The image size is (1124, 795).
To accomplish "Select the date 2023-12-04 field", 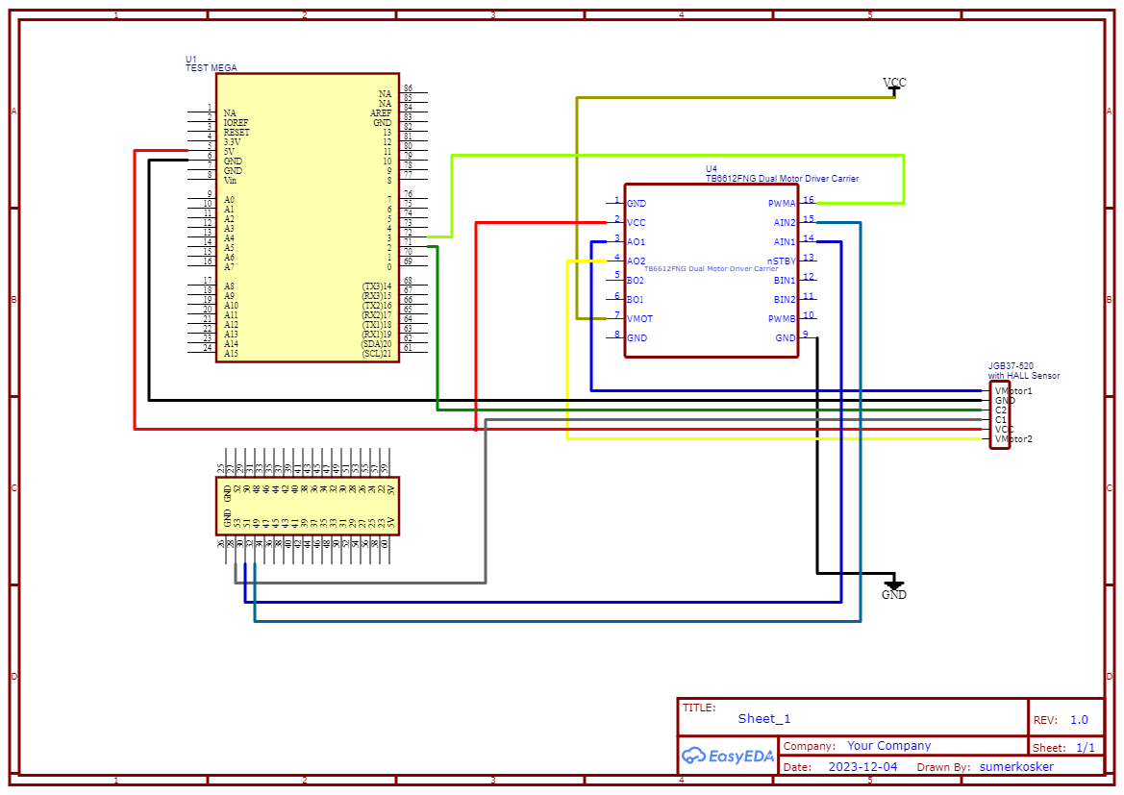I will pos(862,767).
